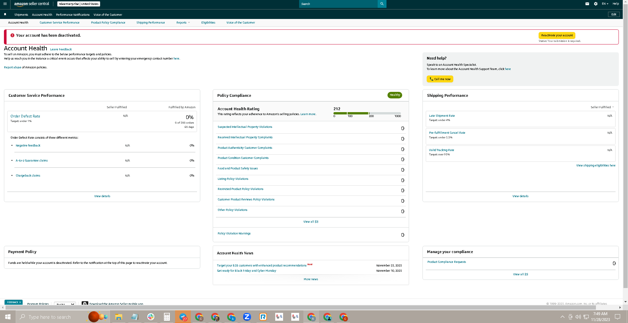Open the volume control in system tray
Screen dimensions: 628x323
tap(578, 317)
